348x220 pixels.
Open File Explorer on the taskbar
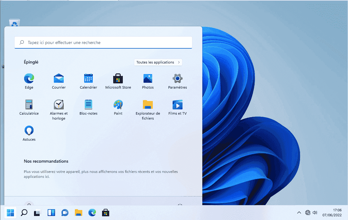(x=79, y=213)
